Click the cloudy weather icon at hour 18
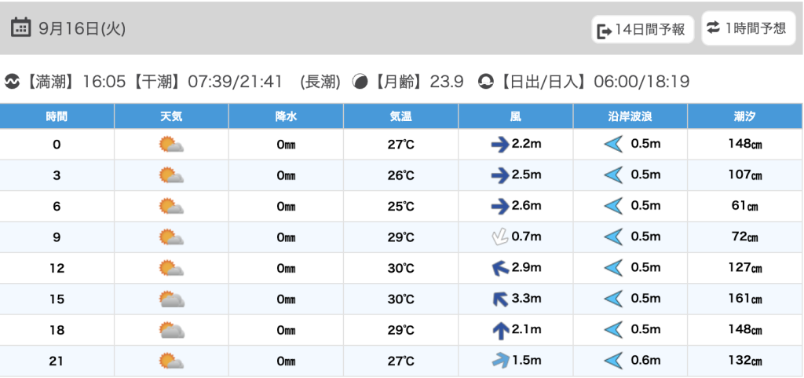This screenshot has width=804, height=378. 171,330
